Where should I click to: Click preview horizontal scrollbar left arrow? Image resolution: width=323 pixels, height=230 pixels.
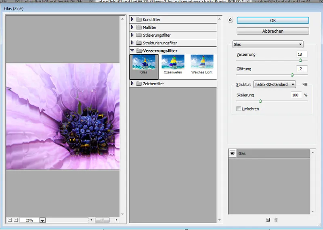pos(91,220)
